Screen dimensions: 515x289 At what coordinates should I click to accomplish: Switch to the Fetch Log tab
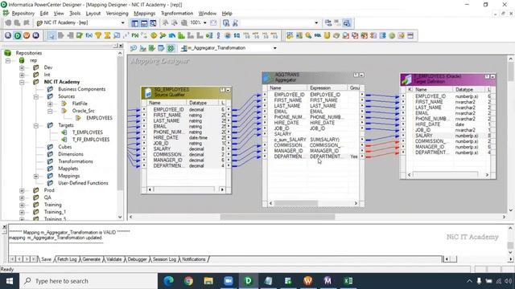(x=67, y=259)
